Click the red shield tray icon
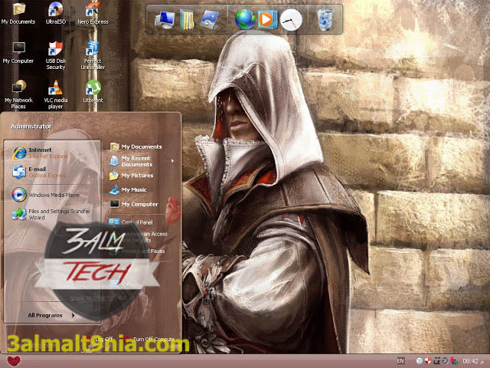The height and width of the screenshot is (368, 490). [x=428, y=361]
